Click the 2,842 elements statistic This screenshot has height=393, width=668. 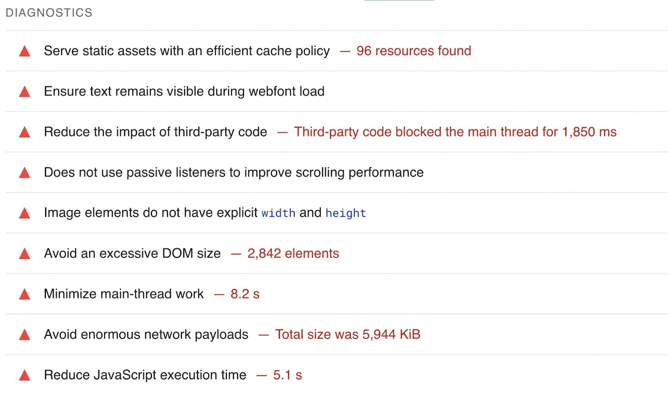coord(293,253)
